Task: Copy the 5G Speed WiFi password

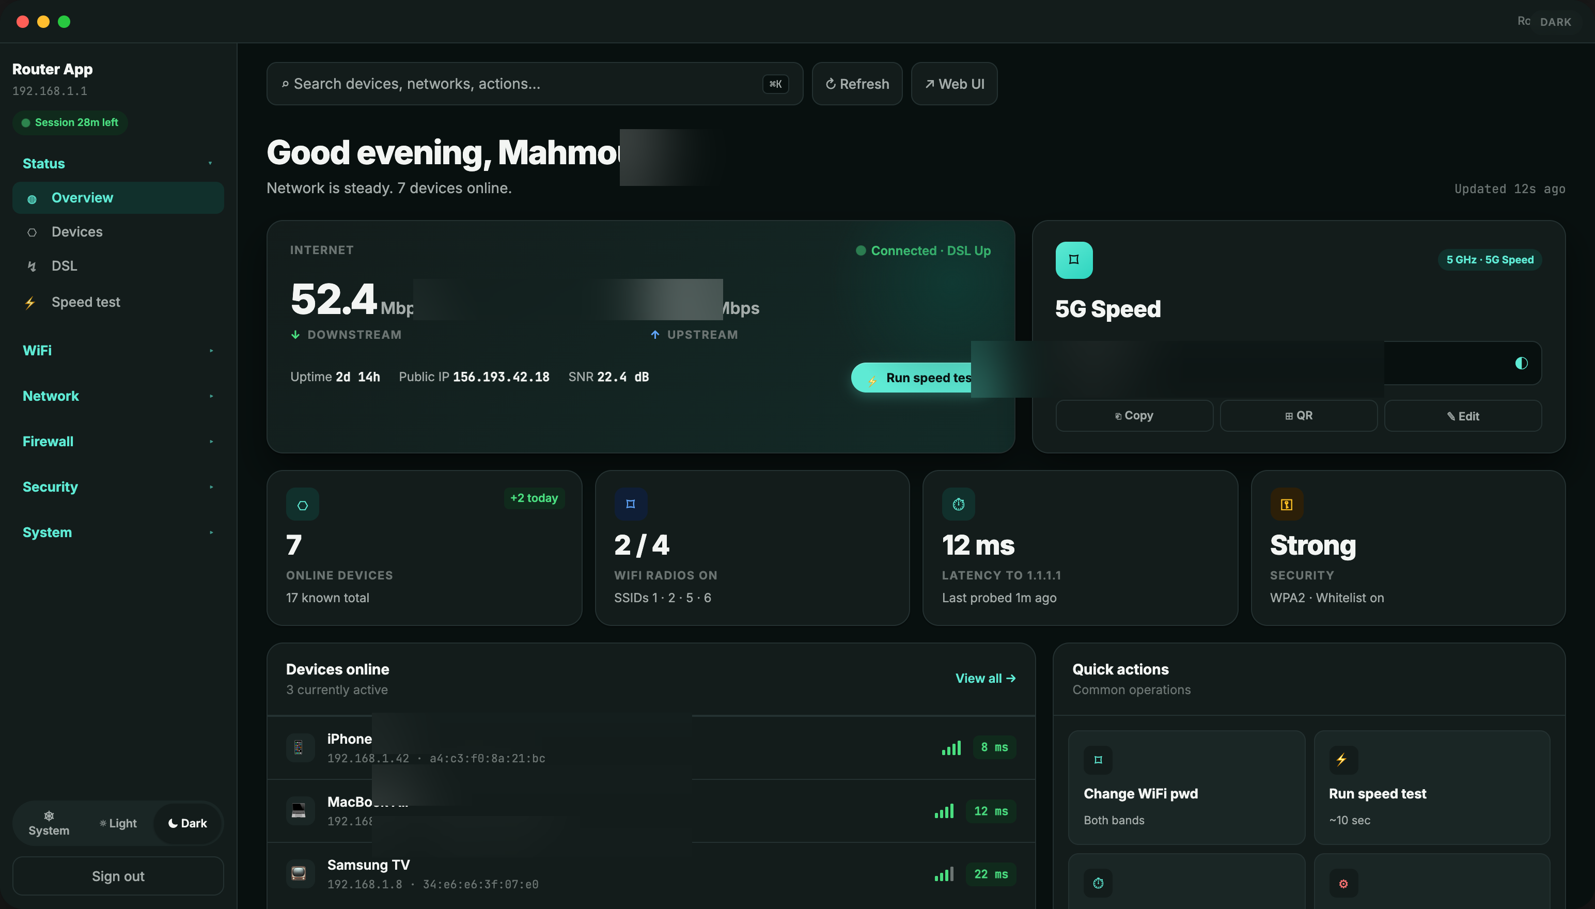Action: click(x=1134, y=416)
